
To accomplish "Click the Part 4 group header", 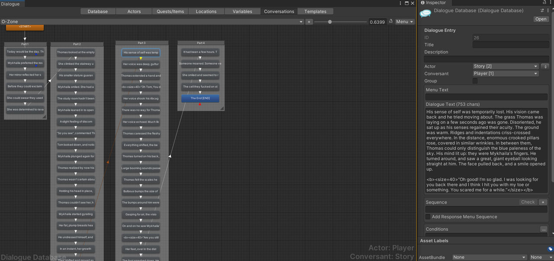I will pos(201,43).
